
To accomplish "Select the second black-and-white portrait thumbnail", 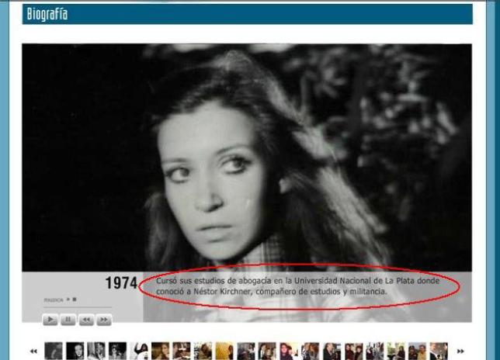I will 75,351.
